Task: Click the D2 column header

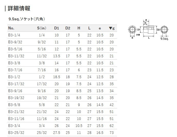Action: pyautogui.click(x=68, y=28)
